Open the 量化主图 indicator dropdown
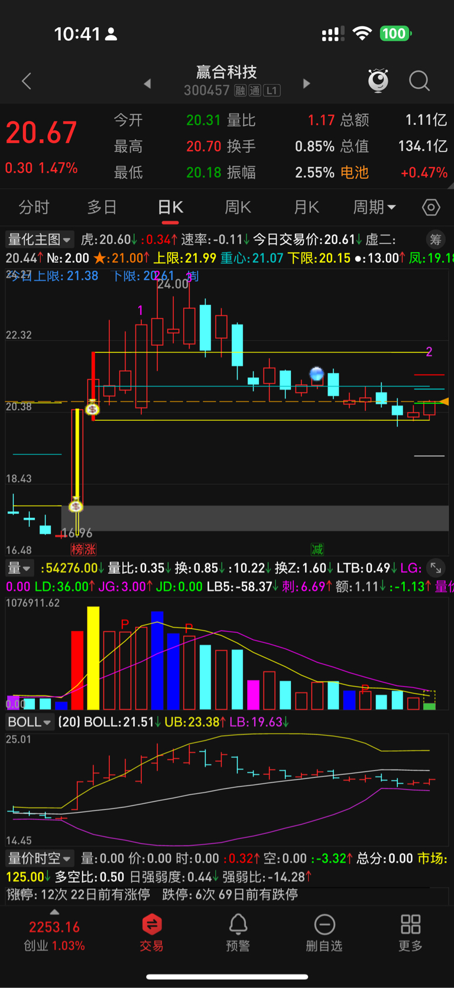 tap(39, 239)
